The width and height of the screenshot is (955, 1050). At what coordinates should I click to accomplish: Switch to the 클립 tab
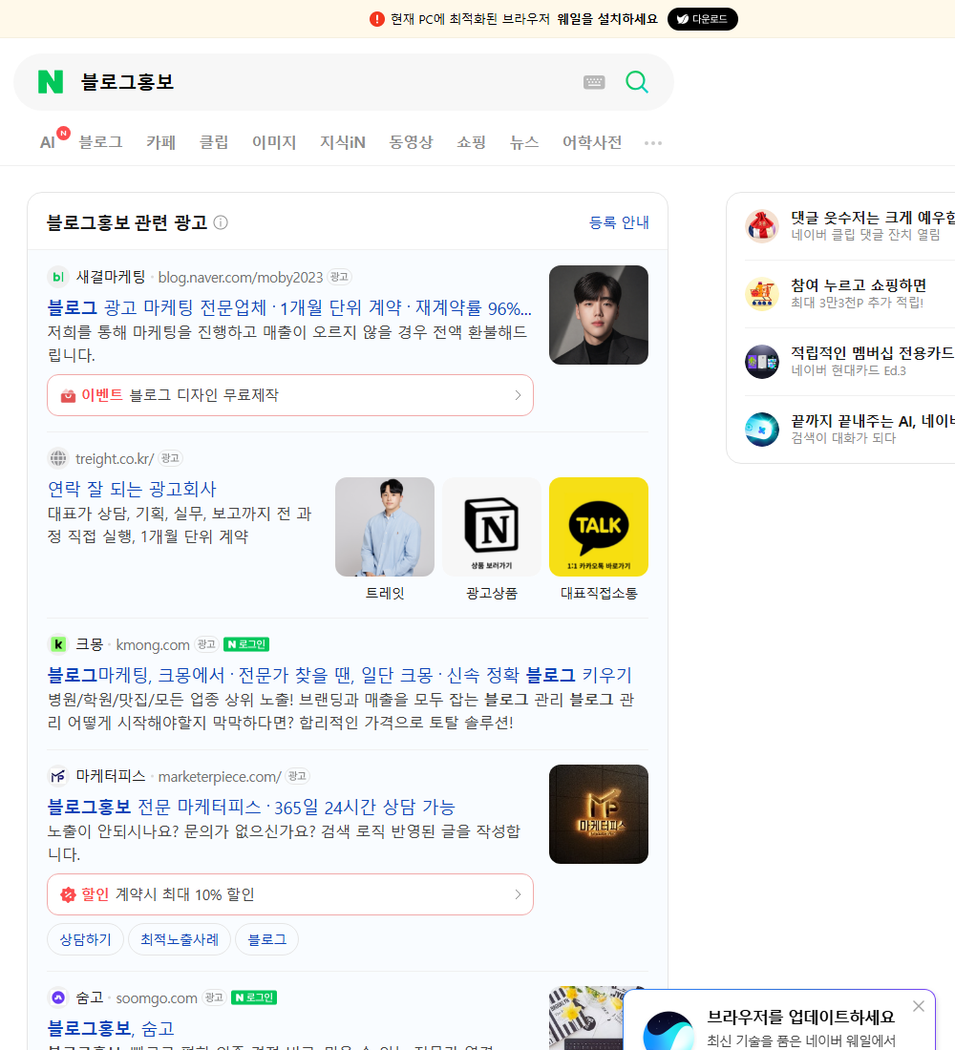click(214, 142)
